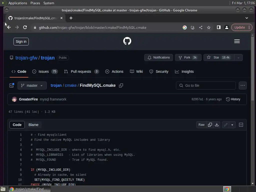The height and width of the screenshot is (192, 256).
Task: View the Raw file
Action: (x=201, y=125)
